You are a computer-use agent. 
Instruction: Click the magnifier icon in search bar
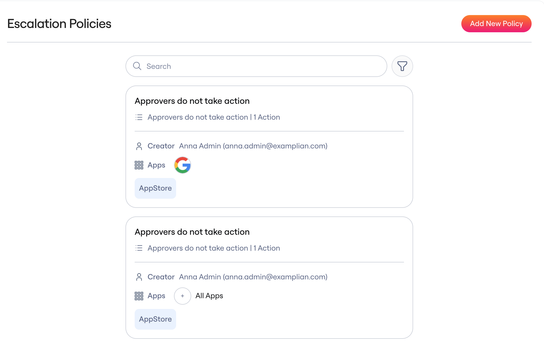pyautogui.click(x=137, y=66)
